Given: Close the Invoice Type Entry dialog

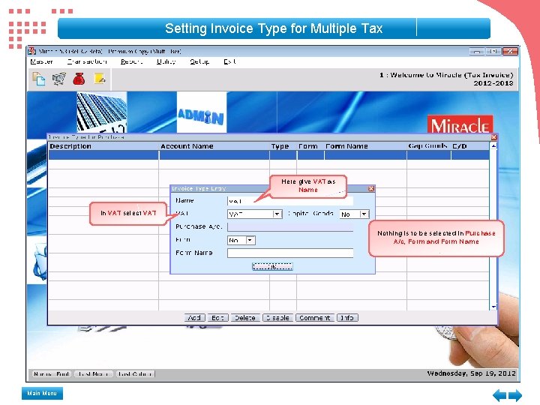Looking at the screenshot, I should coord(371,189).
